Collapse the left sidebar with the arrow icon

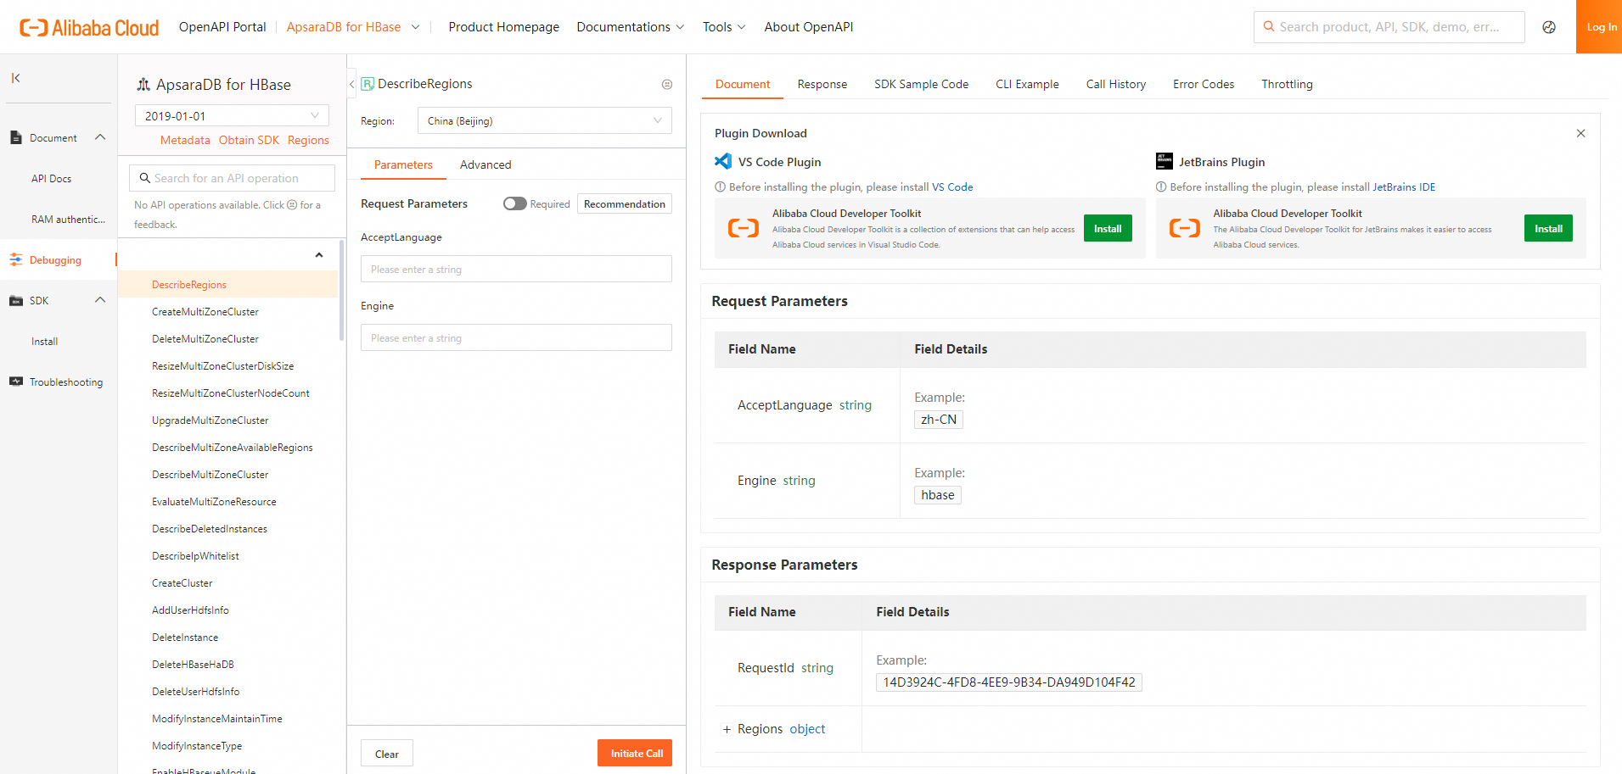[15, 78]
